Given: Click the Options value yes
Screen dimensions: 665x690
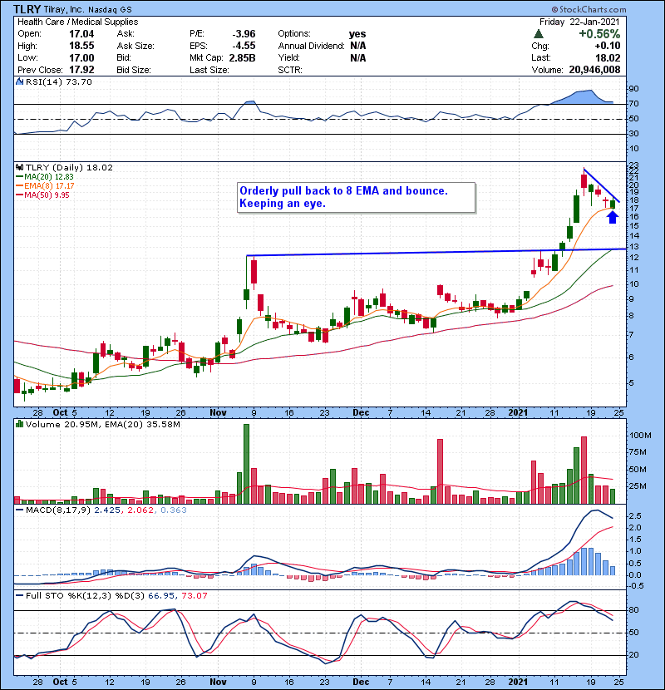Looking at the screenshot, I should click(x=357, y=34).
